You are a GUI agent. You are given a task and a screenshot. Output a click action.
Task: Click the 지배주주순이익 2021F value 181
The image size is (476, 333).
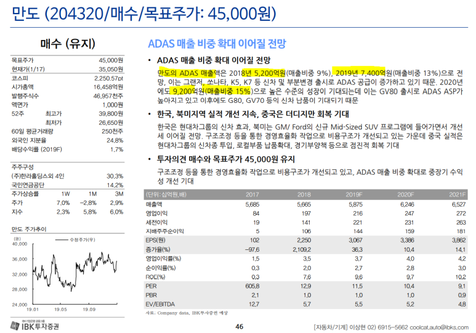461,231
